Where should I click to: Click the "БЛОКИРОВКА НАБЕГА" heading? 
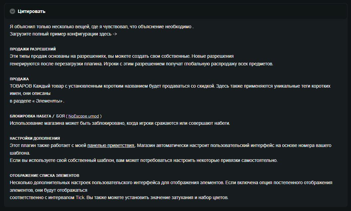coord(30,116)
